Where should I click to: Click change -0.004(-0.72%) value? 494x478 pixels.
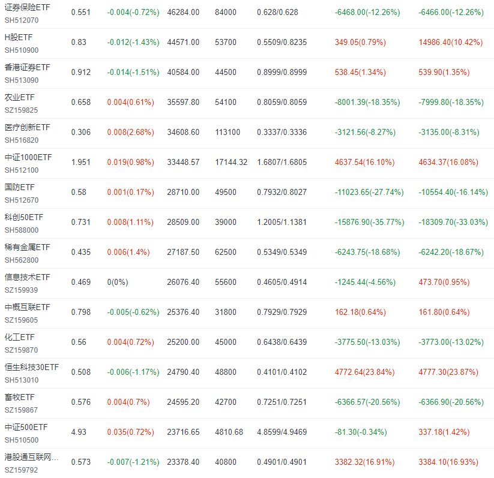coord(133,12)
